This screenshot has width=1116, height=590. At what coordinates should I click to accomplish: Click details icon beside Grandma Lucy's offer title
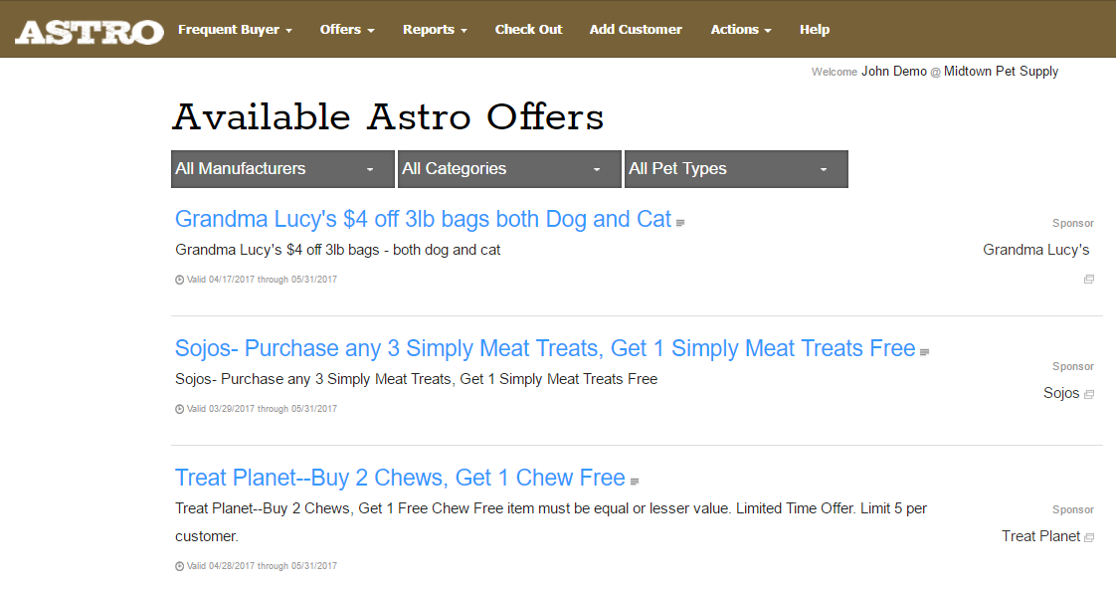(x=680, y=223)
